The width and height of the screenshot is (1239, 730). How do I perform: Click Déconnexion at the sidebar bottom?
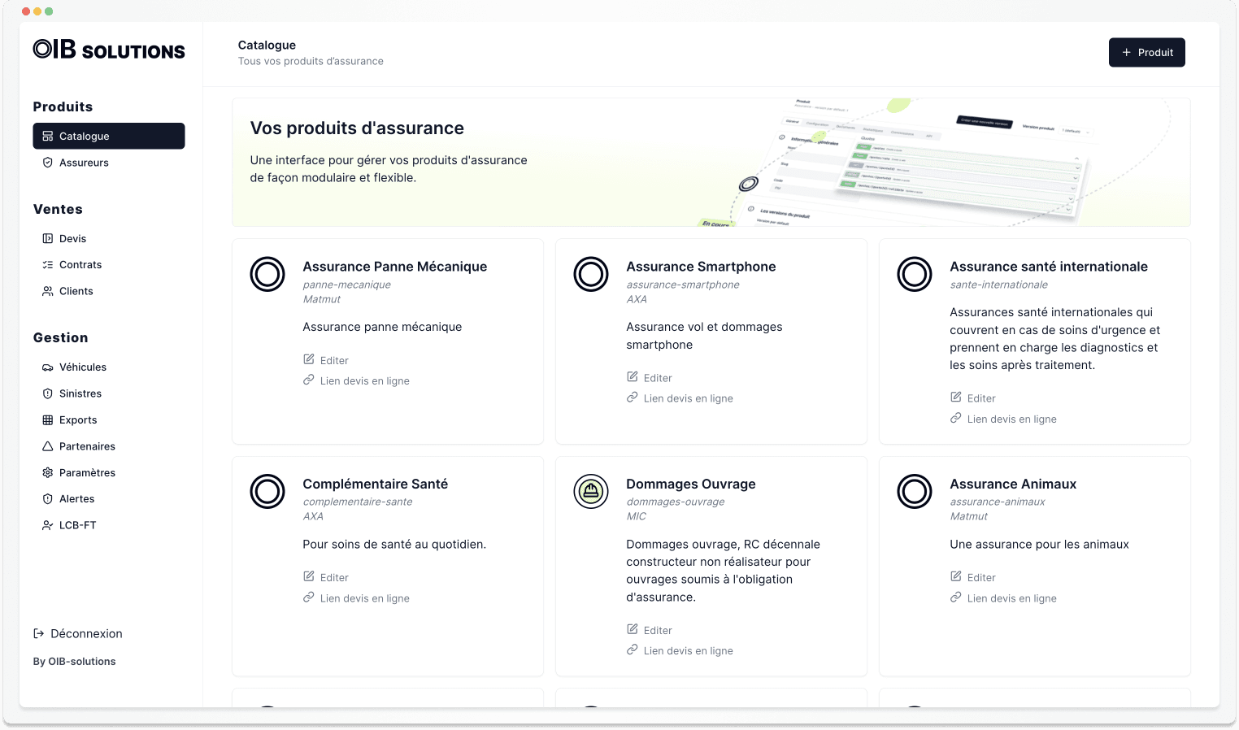coord(77,633)
